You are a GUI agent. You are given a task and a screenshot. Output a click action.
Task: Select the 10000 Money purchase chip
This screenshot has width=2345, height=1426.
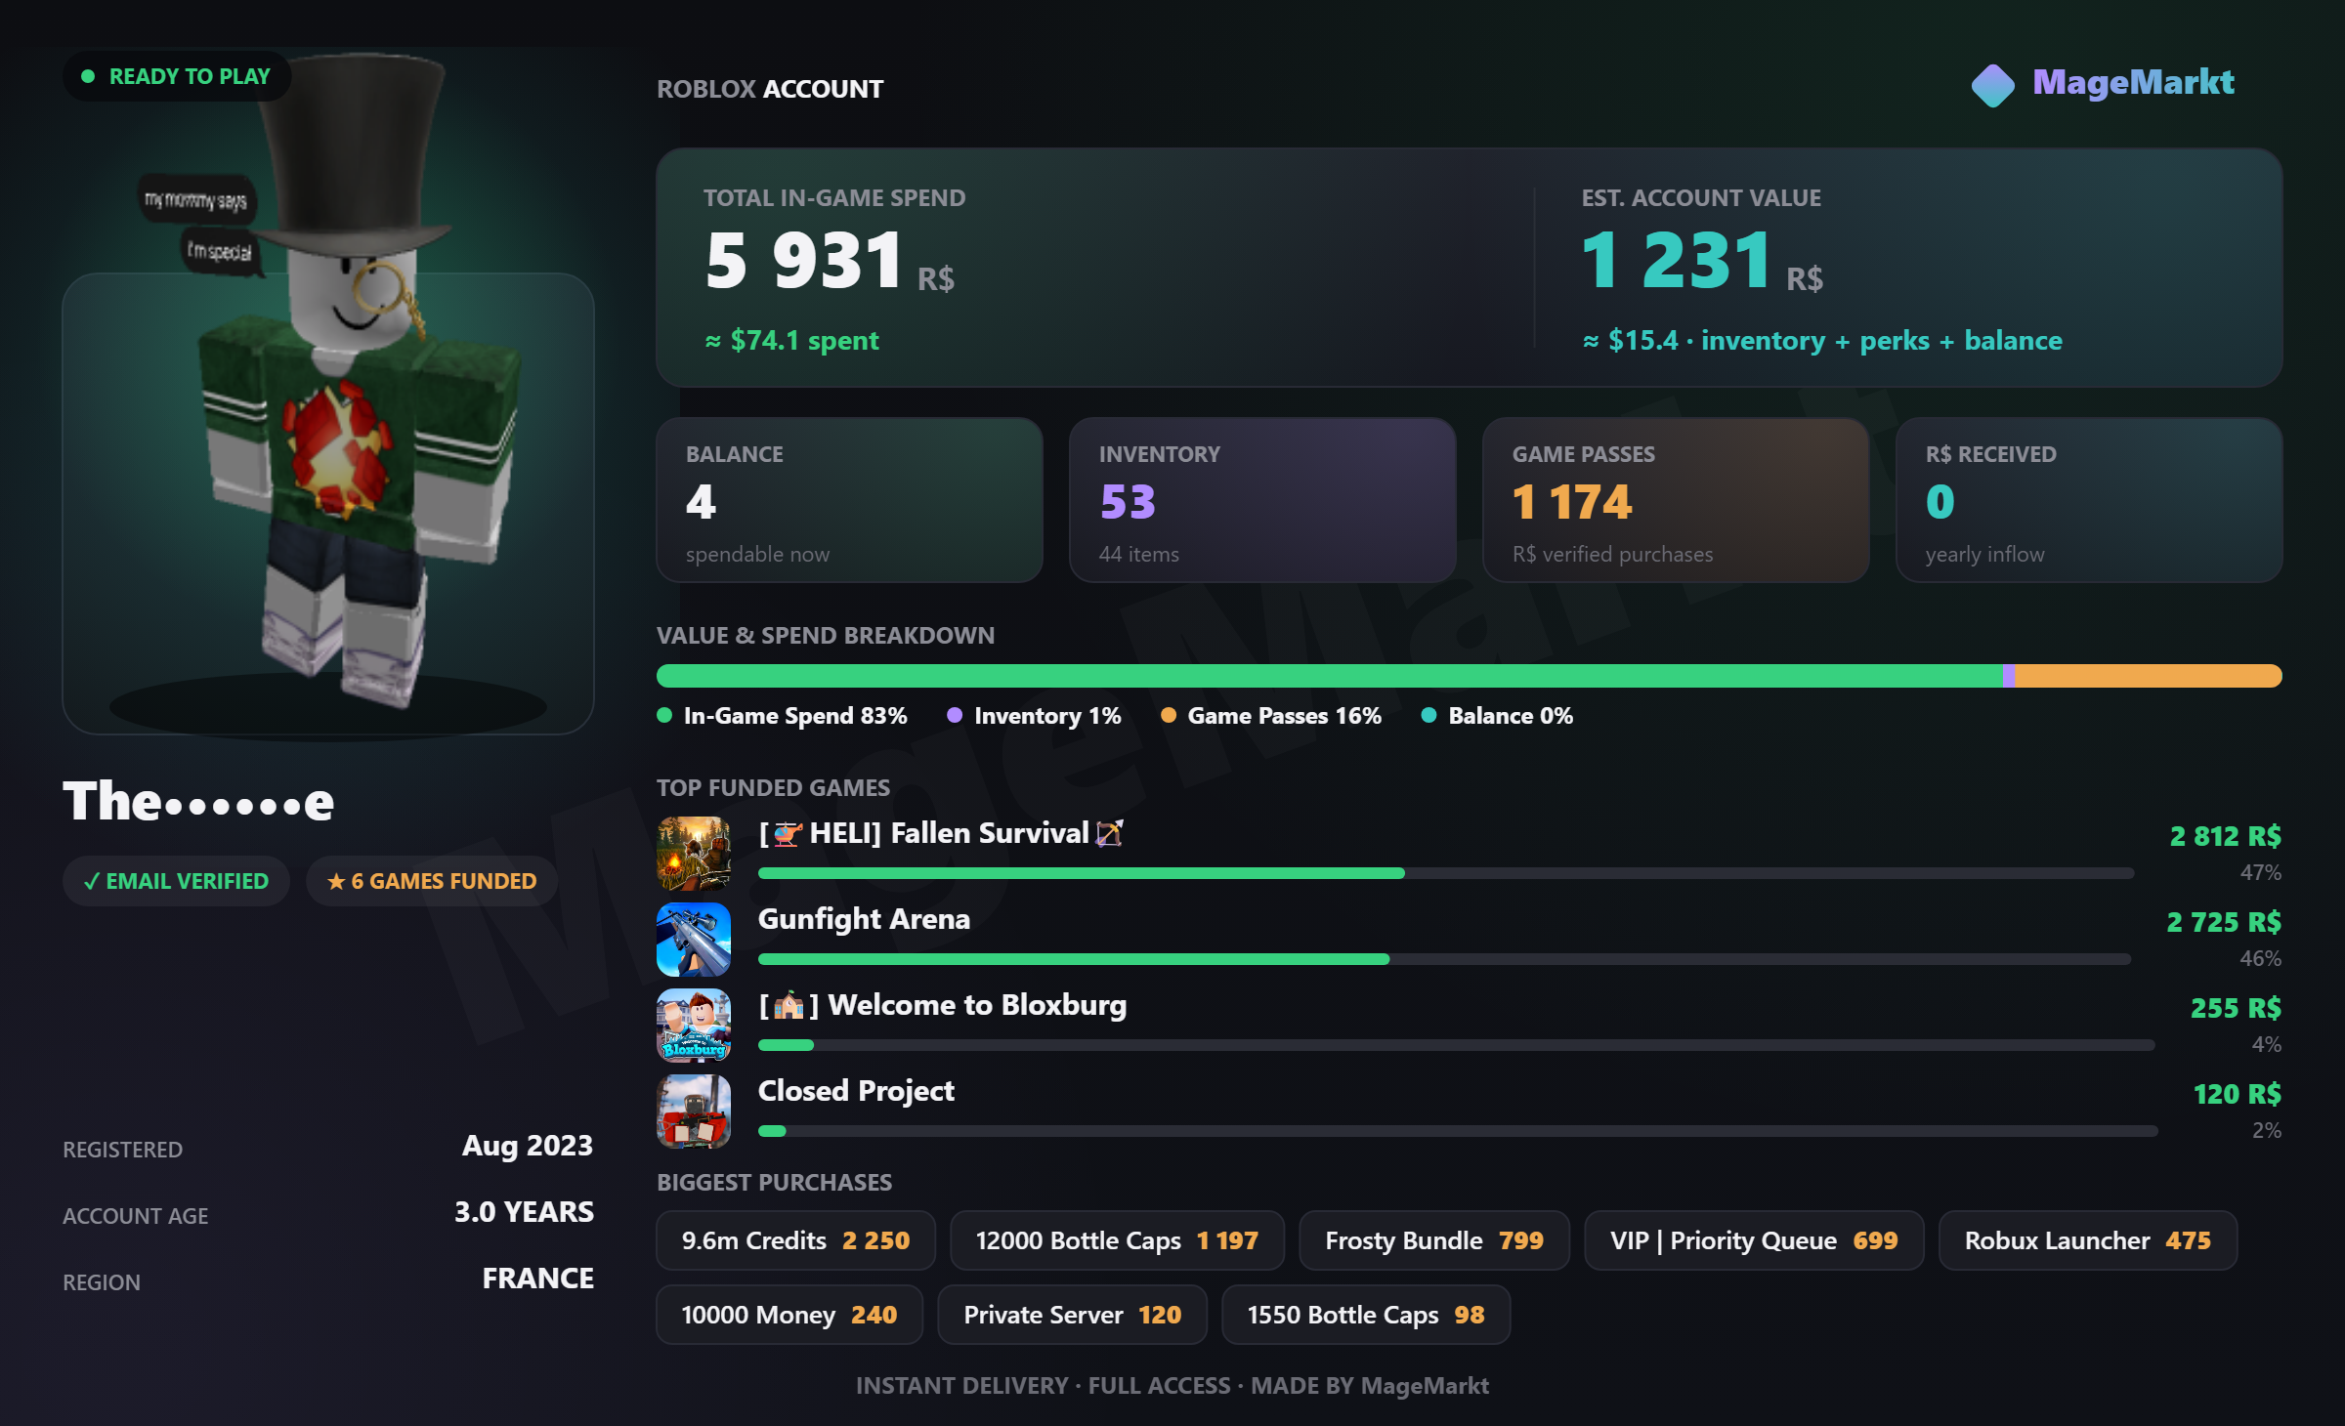tap(789, 1315)
